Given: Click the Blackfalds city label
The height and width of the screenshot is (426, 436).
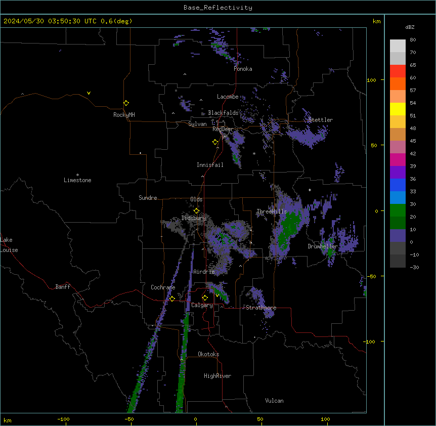Looking at the screenshot, I should pos(223,113).
